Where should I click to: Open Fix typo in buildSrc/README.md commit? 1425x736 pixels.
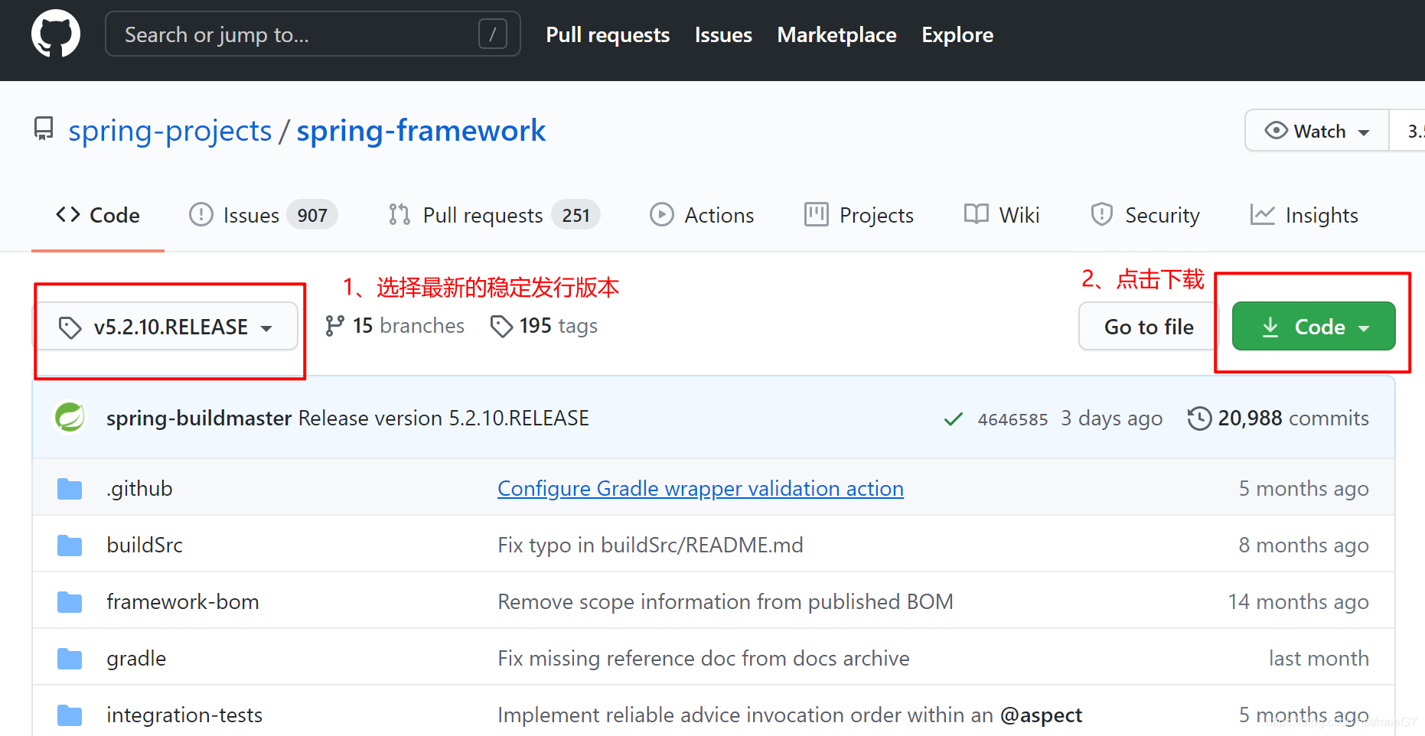pos(651,545)
